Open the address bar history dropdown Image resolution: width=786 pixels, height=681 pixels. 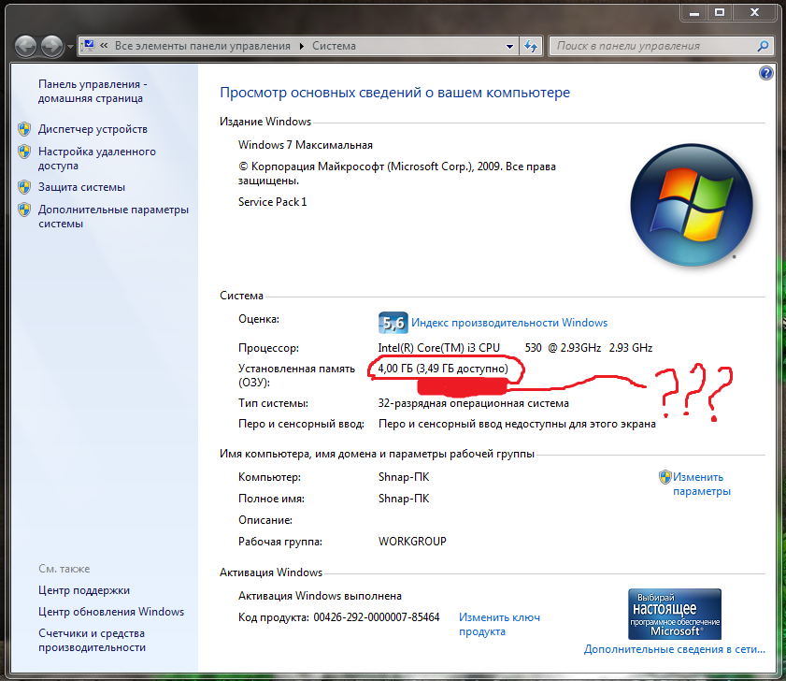[x=509, y=46]
